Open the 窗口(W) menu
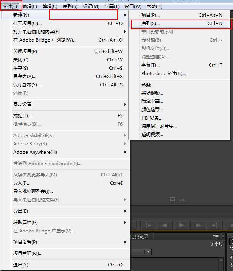Image resolution: width=233 pixels, height=271 pixels. 133,6
